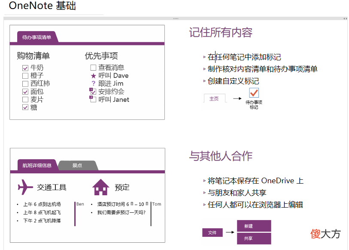The image size is (349, 250).
Task: Toggle the 安排约会 priority checkbox
Action: click(93, 92)
